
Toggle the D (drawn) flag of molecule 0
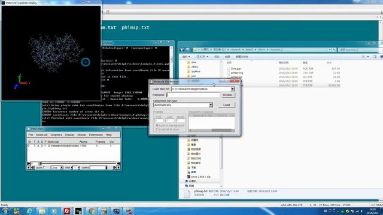(42, 146)
